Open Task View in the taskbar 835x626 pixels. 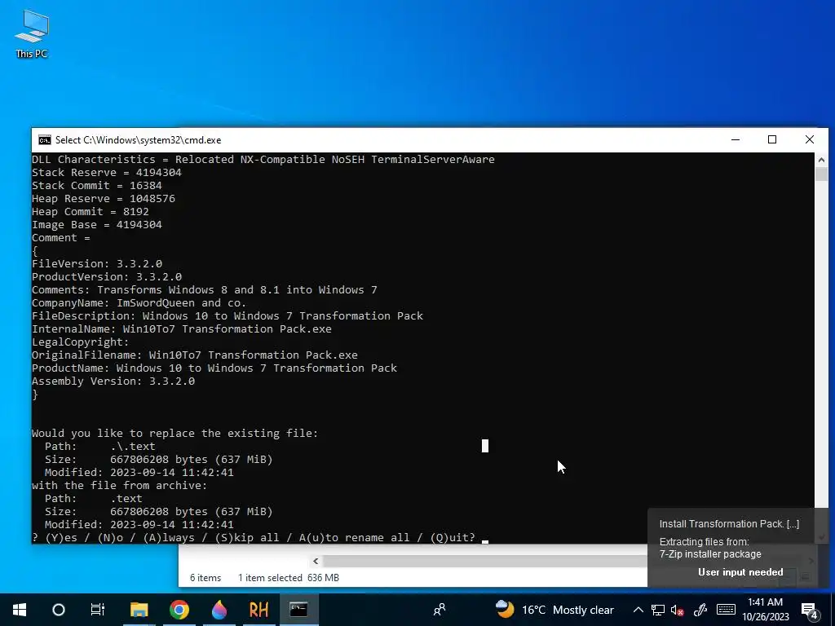[x=98, y=610]
